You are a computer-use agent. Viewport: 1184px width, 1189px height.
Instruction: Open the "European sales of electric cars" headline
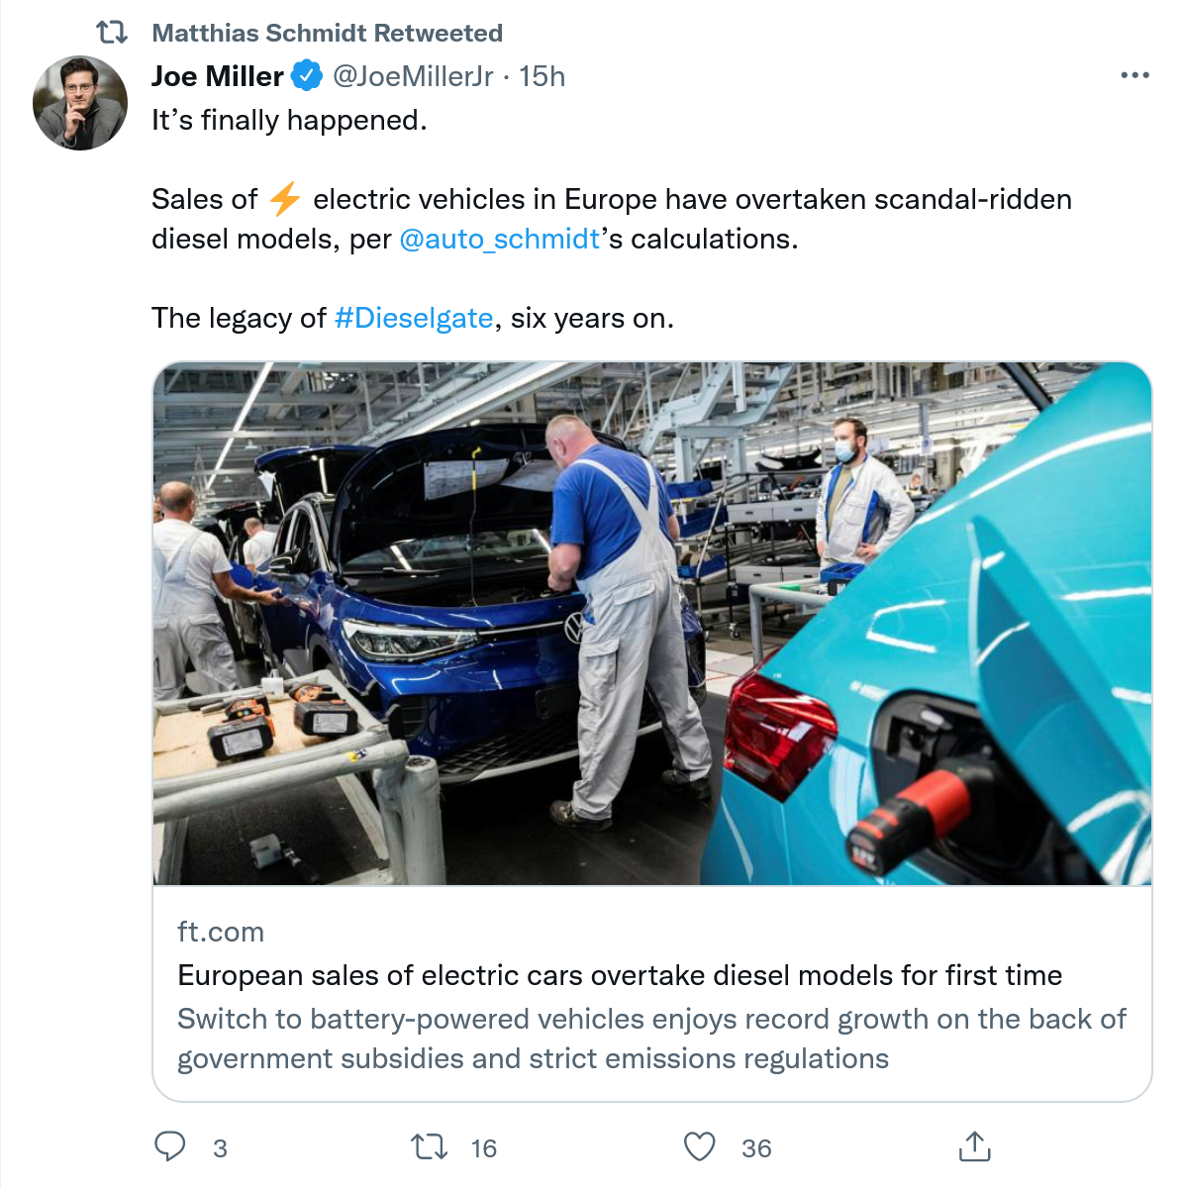[x=620, y=975]
